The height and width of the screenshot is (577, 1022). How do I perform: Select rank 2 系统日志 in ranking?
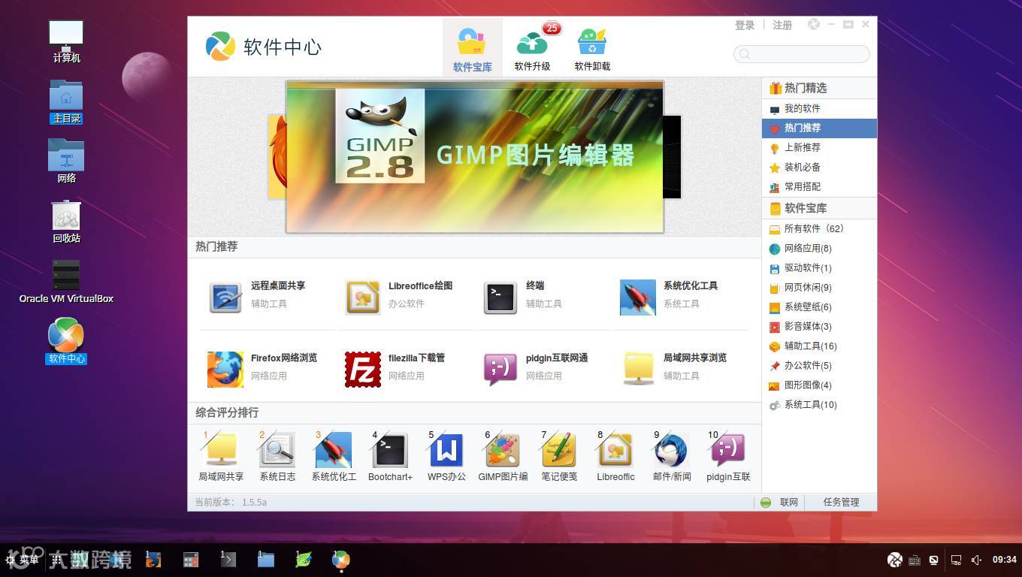coord(277,456)
